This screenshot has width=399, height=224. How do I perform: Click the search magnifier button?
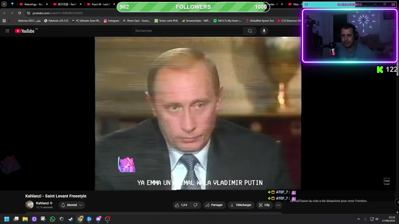click(x=250, y=31)
